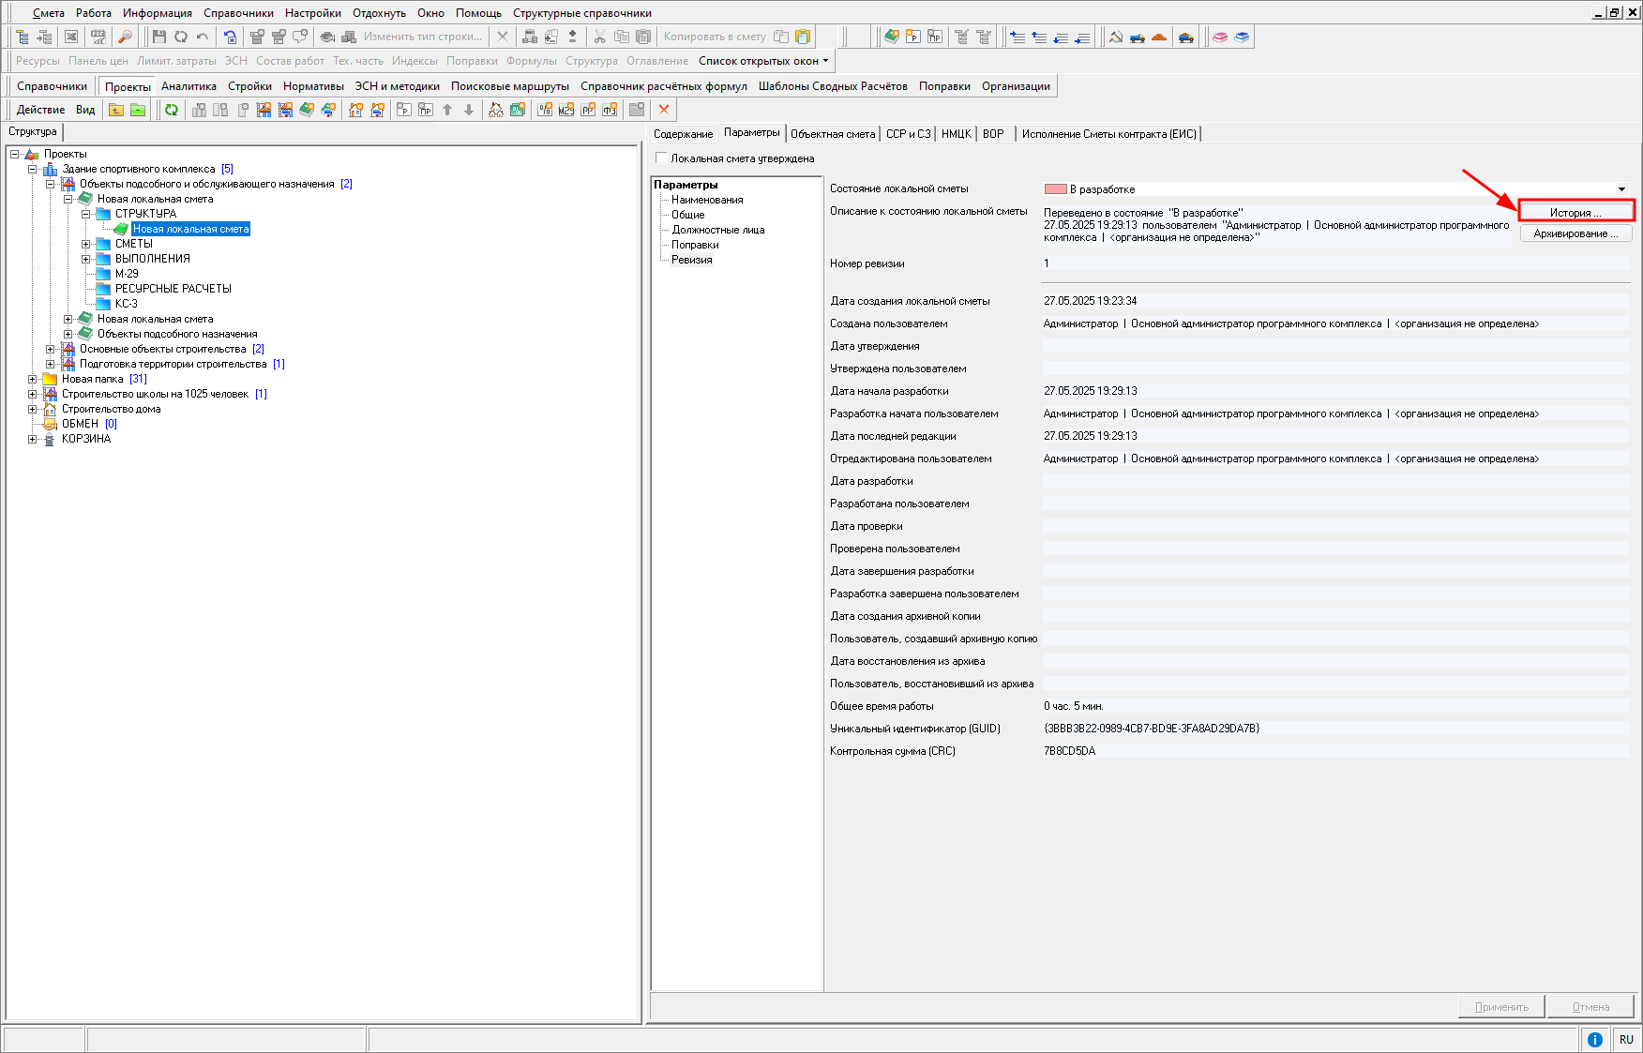This screenshot has height=1053, width=1643.
Task: Click the save (floppy disk) toolbar icon
Action: pyautogui.click(x=158, y=37)
